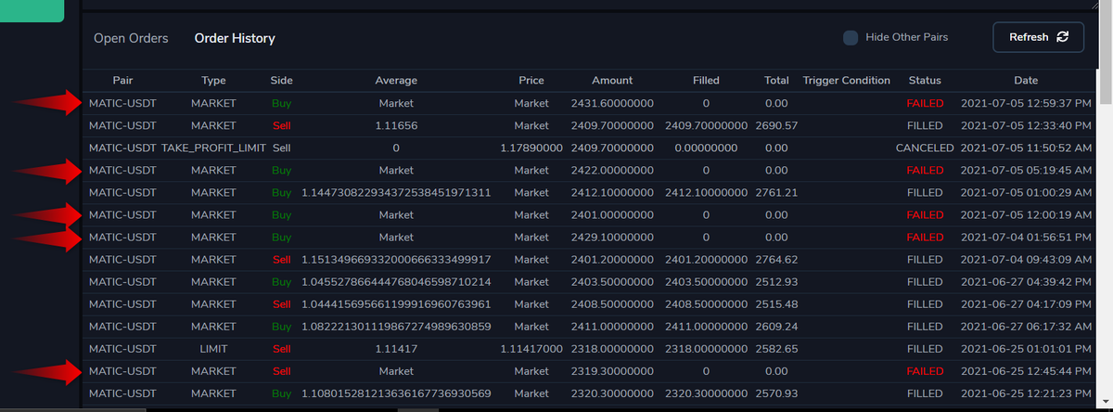Click the total 2570.93
Image resolution: width=1113 pixels, height=412 pixels.
pyautogui.click(x=777, y=393)
